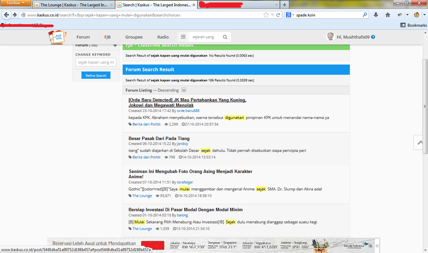Collapse the Forum Listing sort toggle
The image size is (428, 253).
click(x=184, y=90)
